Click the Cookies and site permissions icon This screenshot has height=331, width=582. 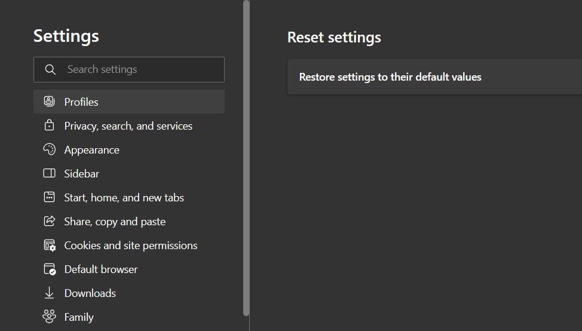pos(50,245)
